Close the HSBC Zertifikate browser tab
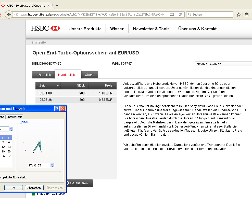This screenshot has height=198, width=252. [x=48, y=6]
